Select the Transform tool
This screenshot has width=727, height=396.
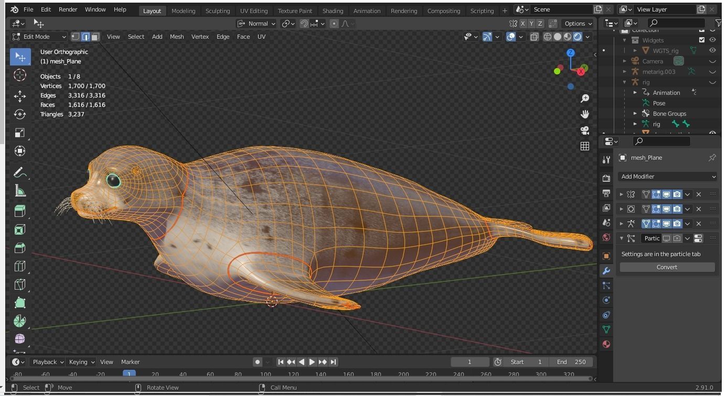(x=20, y=151)
